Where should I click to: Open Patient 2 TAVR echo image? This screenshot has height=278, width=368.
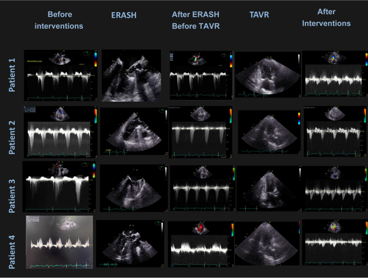269,132
